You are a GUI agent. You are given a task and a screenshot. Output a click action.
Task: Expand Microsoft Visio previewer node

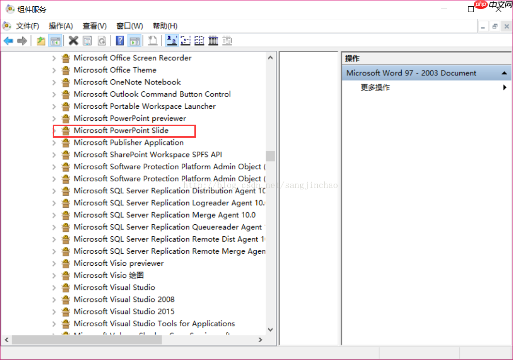point(54,263)
